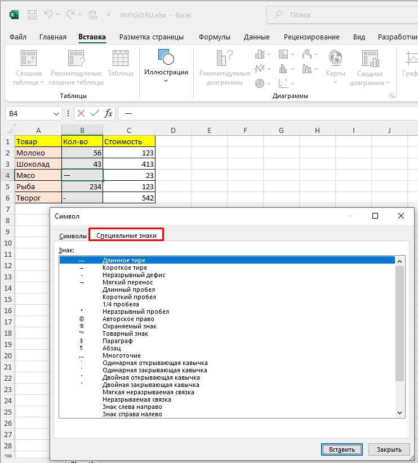Insert waterfall chart icon
The image size is (418, 463).
pos(307,54)
